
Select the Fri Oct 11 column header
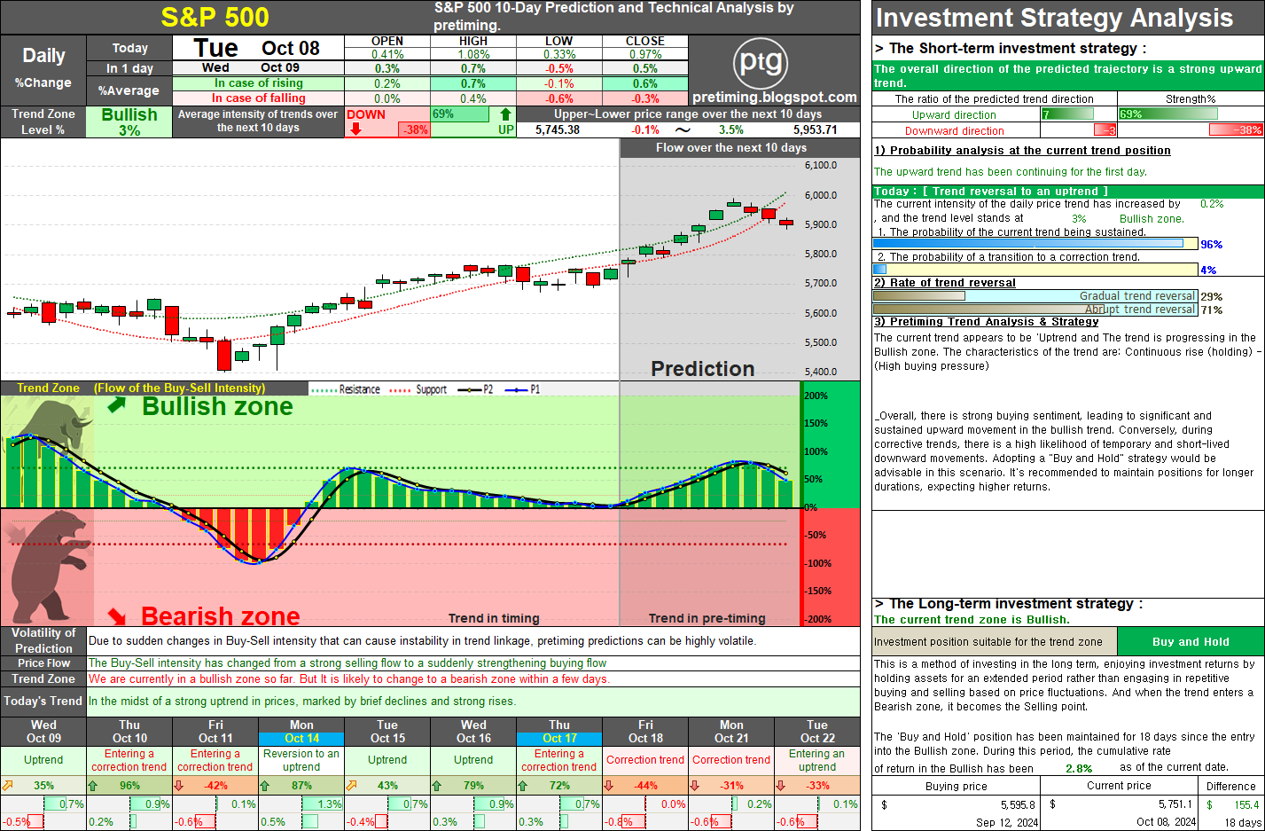pos(215,732)
